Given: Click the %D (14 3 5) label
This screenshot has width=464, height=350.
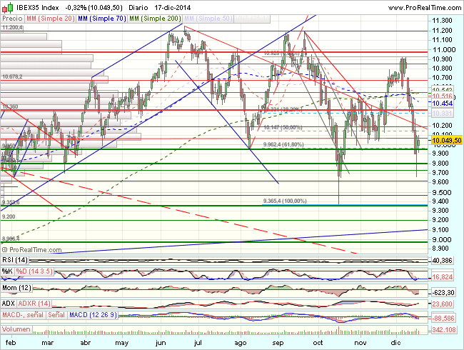Looking at the screenshot, I should pos(34,271).
